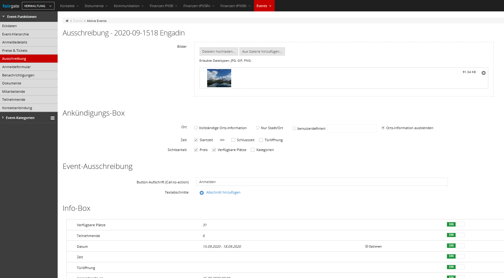Open the Finanzen PVSR menu
This screenshot has width=504, height=278.
[x=163, y=6]
